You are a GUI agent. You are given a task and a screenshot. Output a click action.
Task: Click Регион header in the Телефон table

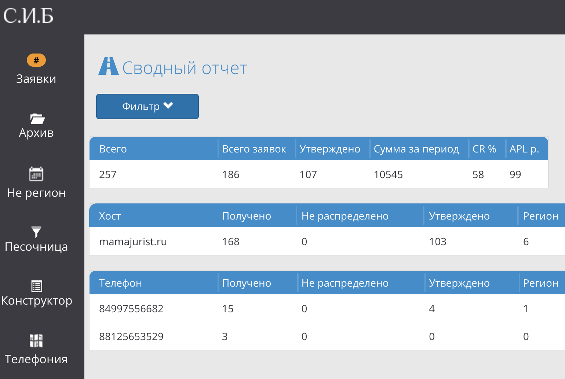click(x=541, y=283)
